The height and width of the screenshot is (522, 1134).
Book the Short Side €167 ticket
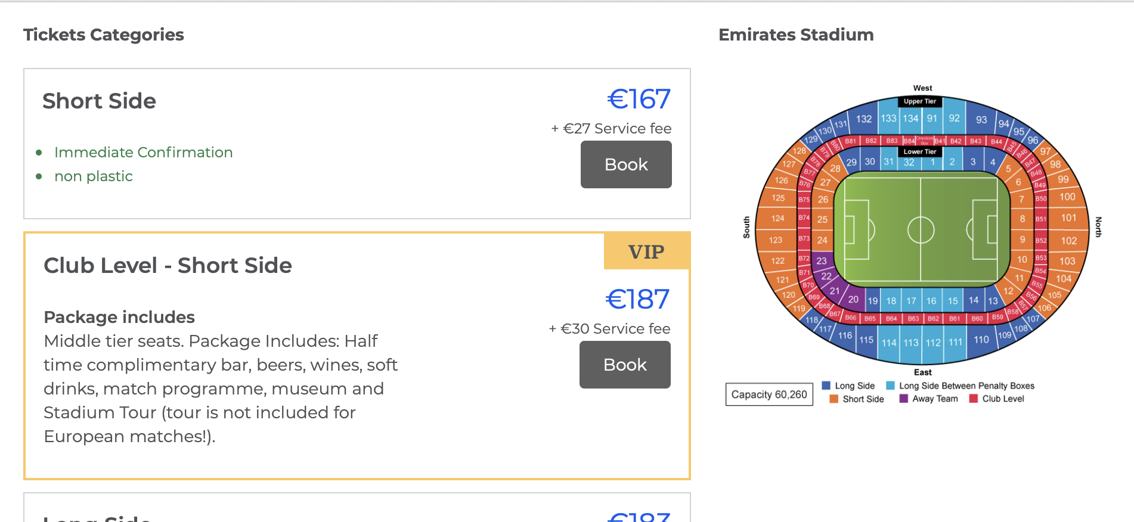click(626, 164)
